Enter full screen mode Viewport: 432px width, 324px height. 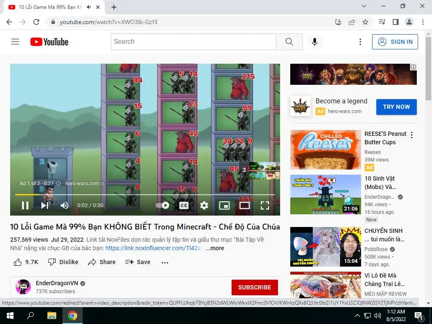pyautogui.click(x=265, y=205)
